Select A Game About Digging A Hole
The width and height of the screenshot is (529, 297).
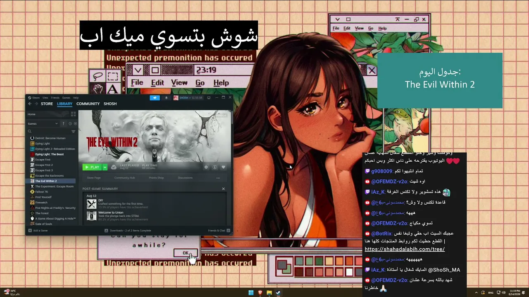pyautogui.click(x=53, y=219)
